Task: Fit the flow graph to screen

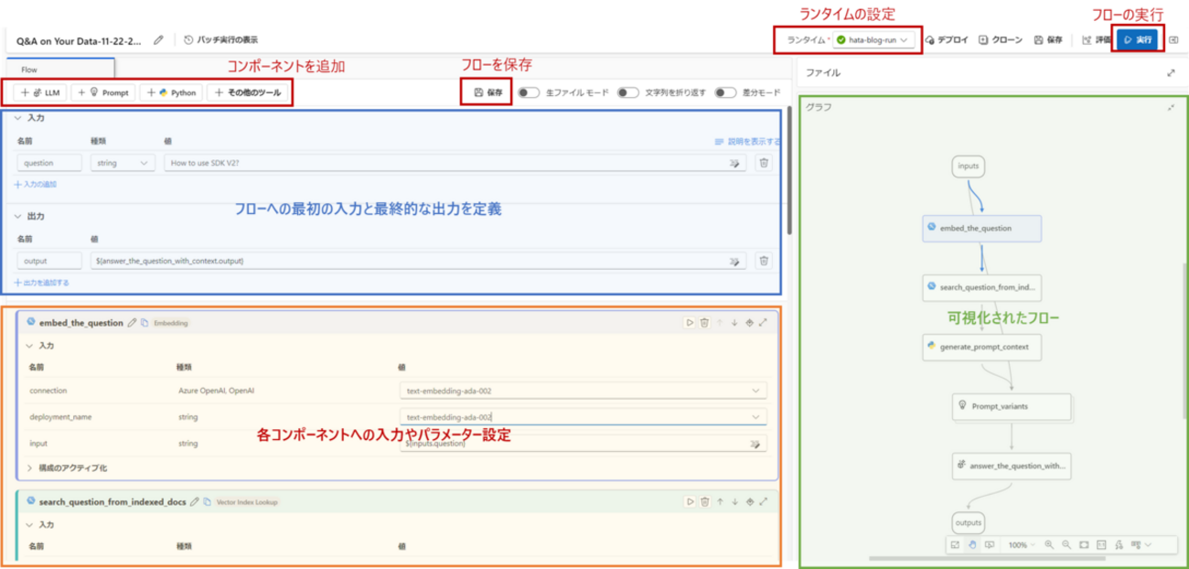Action: [x=1084, y=545]
